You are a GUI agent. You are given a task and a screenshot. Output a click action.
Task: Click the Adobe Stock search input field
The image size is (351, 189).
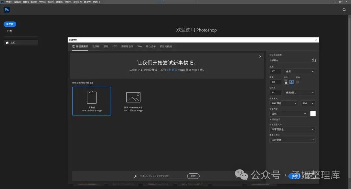[162, 176]
